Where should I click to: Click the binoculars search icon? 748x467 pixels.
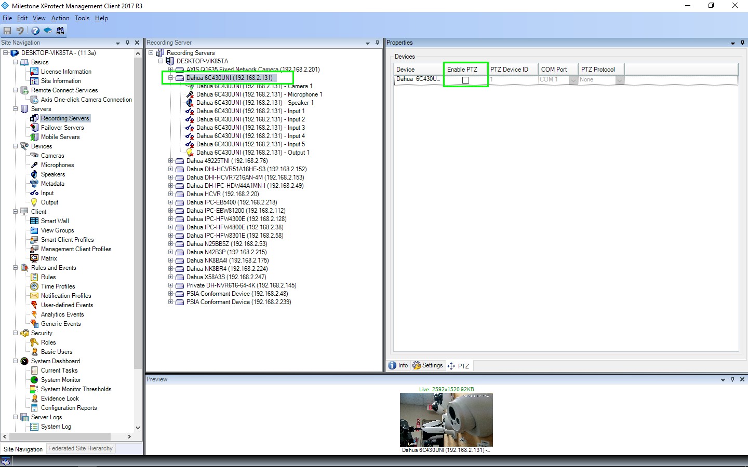pos(60,31)
